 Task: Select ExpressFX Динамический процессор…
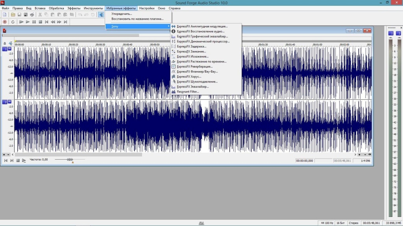[x=206, y=41]
